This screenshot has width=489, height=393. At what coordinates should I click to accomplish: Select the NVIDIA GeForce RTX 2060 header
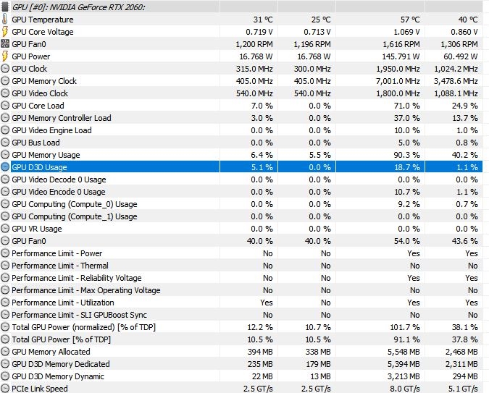tap(78, 7)
